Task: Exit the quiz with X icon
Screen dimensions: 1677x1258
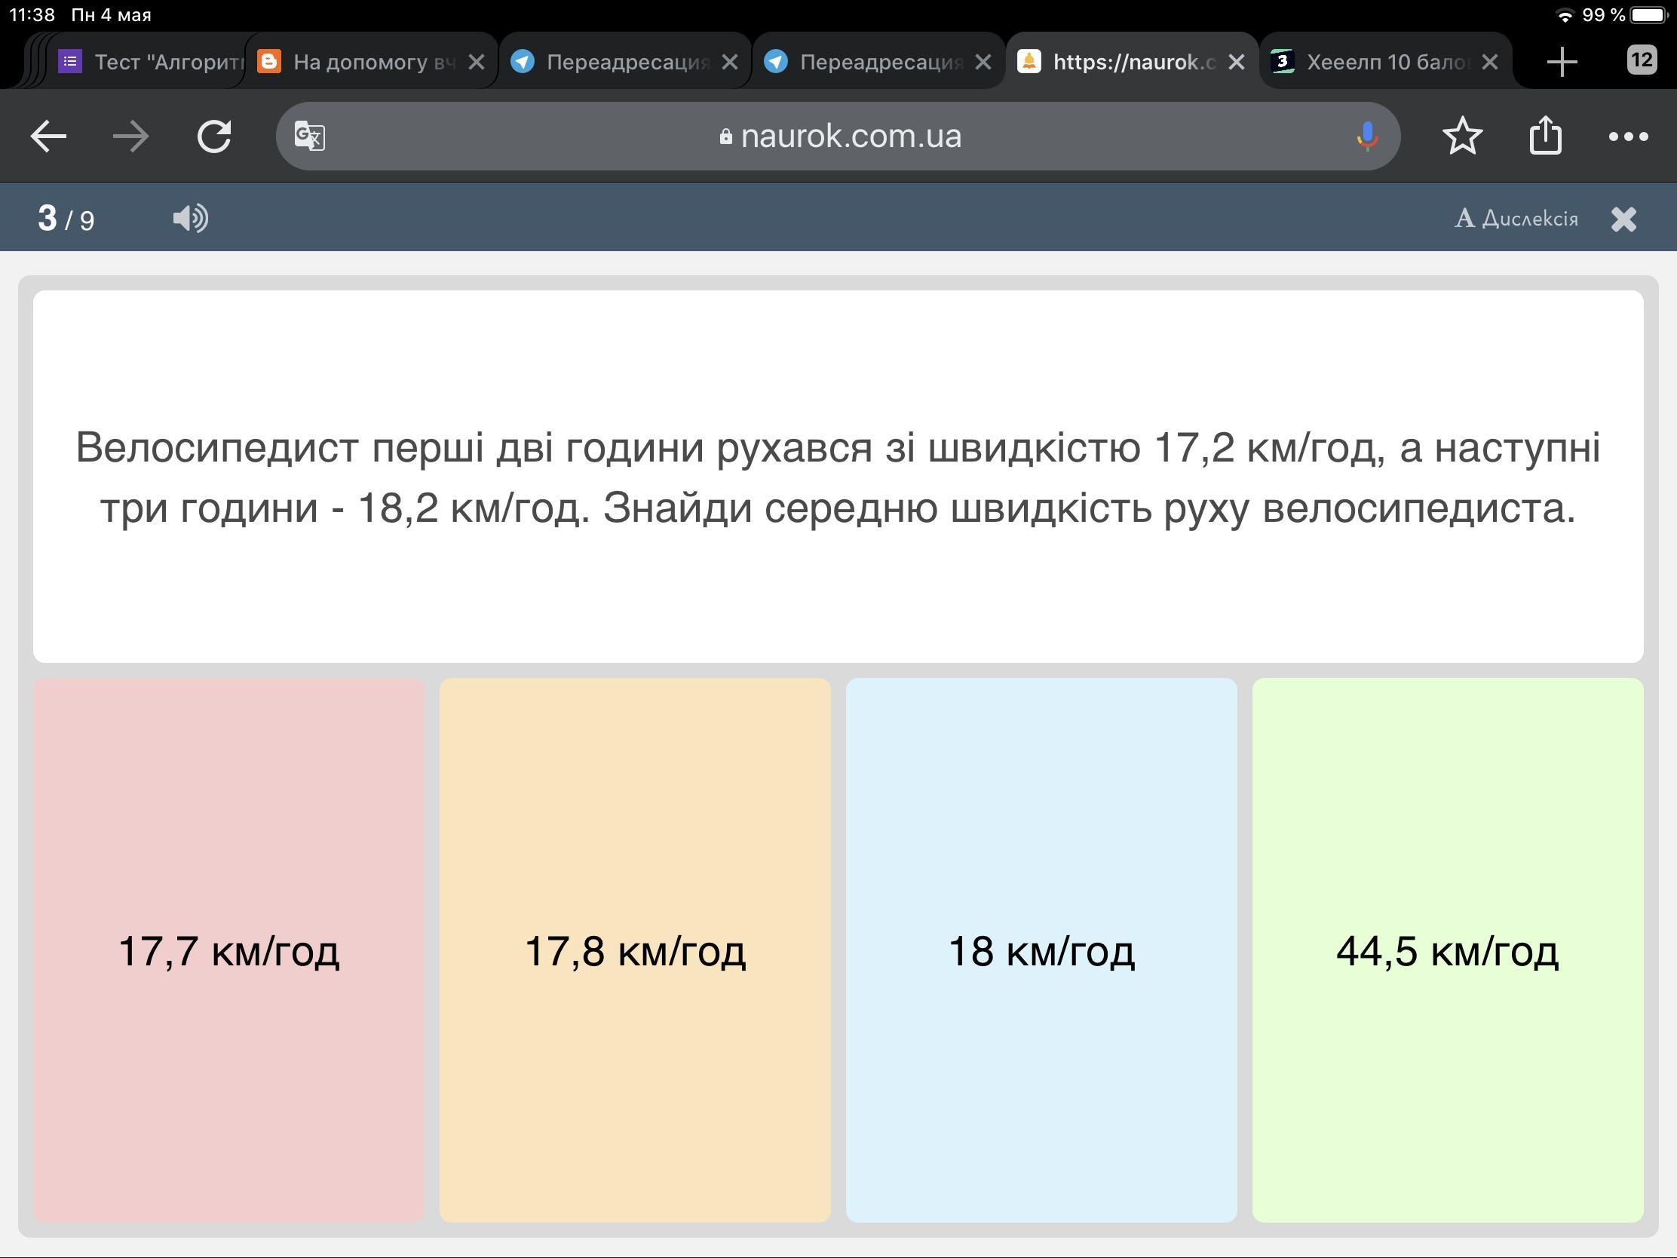Action: pos(1623,219)
